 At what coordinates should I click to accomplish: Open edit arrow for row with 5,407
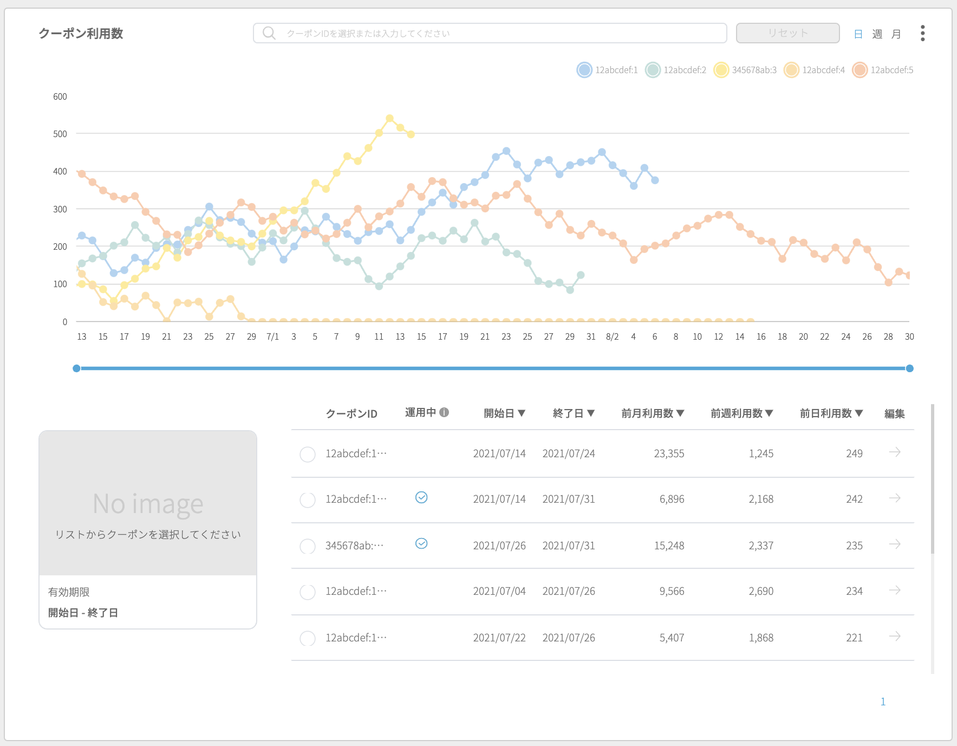[x=895, y=636]
